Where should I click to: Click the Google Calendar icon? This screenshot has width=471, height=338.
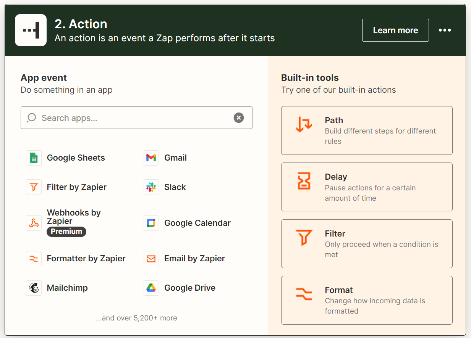[151, 223]
